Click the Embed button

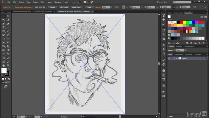(53, 7)
